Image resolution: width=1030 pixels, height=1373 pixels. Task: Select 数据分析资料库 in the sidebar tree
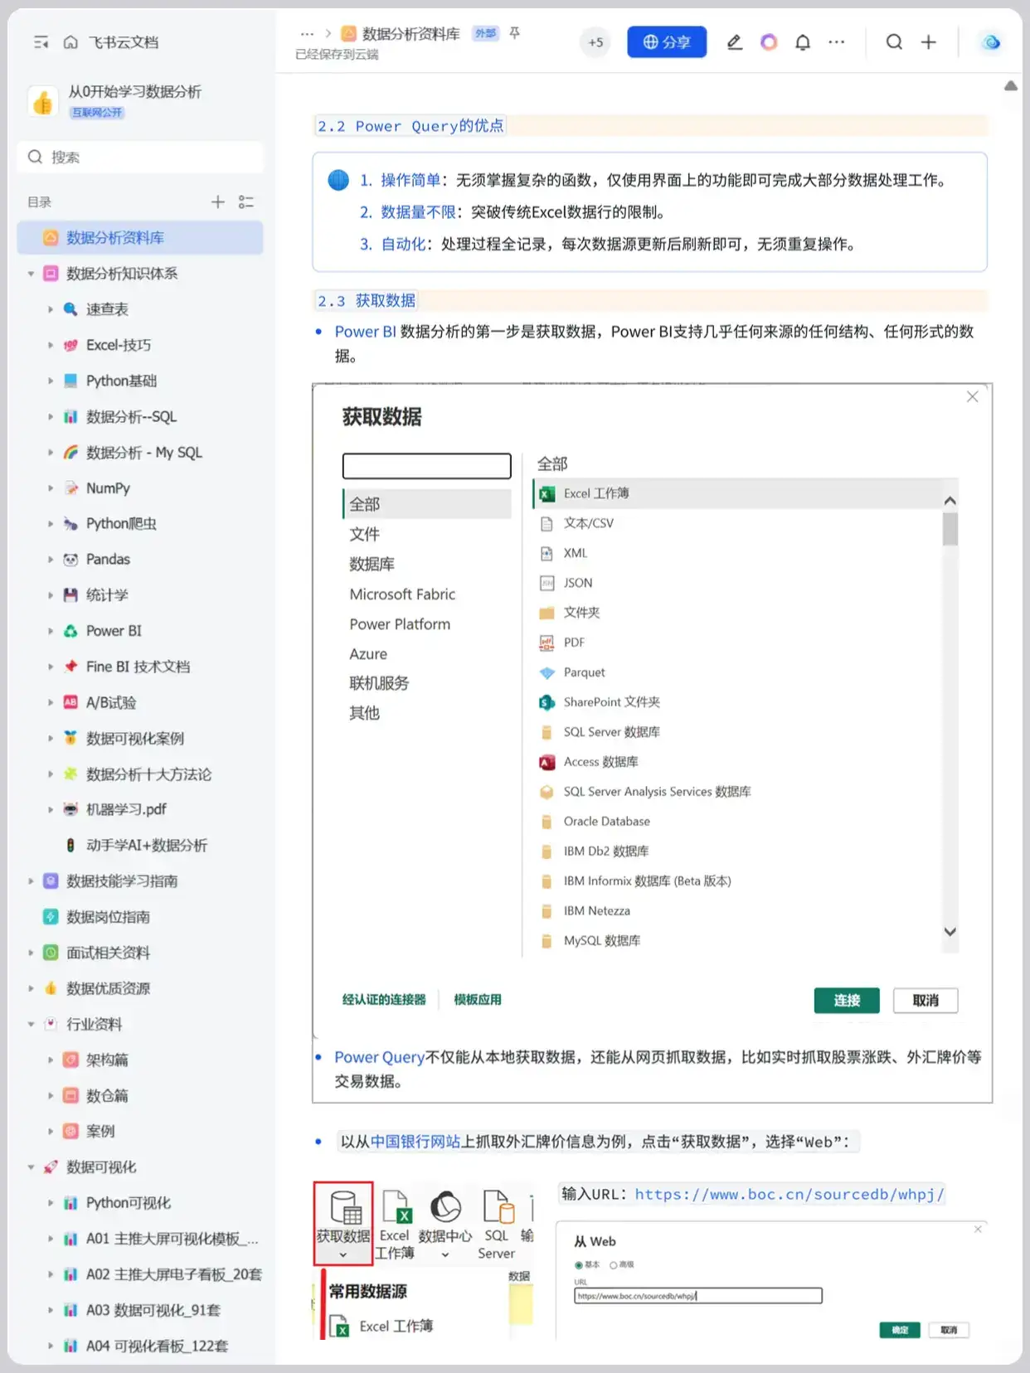point(140,238)
